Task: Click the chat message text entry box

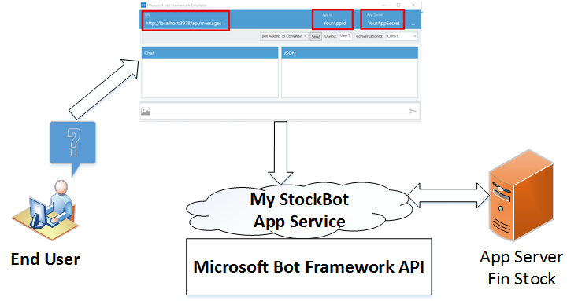Action: click(x=280, y=111)
